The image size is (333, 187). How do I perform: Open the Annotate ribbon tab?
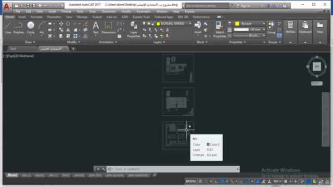(36, 17)
